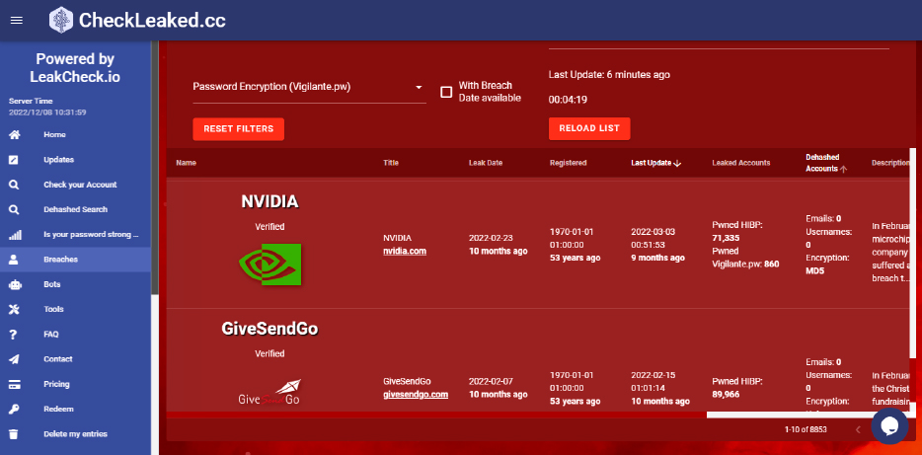Image resolution: width=922 pixels, height=455 pixels.
Task: Select Check your Account in sidebar
Action: [x=75, y=185]
